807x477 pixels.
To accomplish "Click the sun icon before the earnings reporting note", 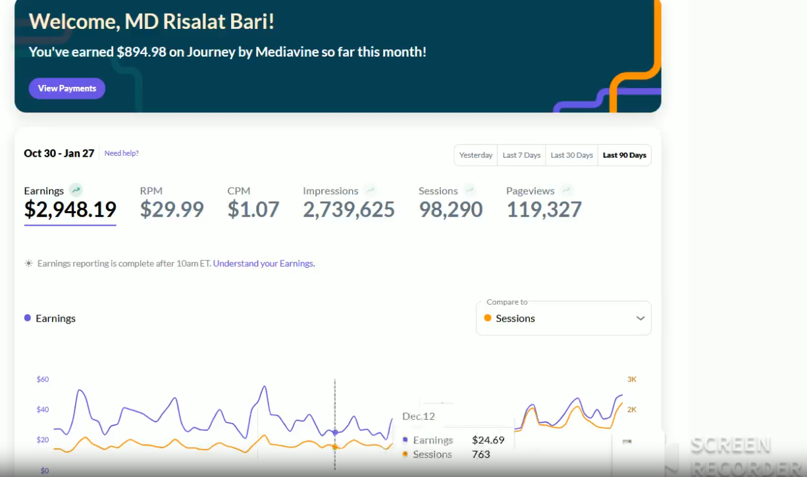I will 28,263.
